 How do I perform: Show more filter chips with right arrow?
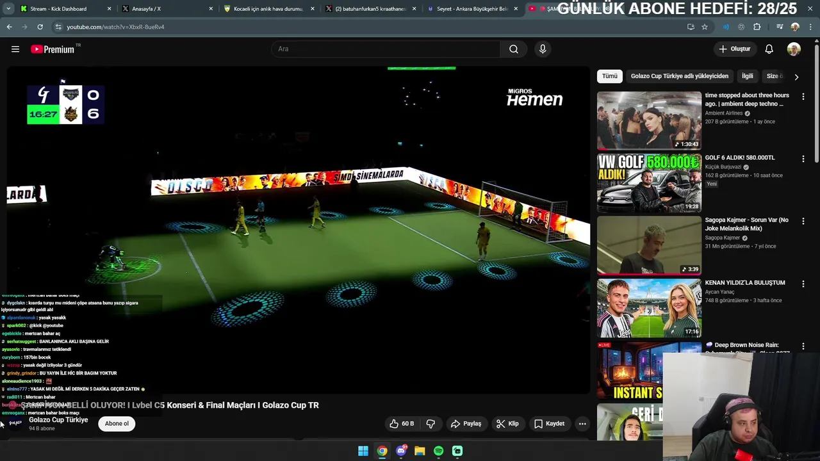click(x=796, y=77)
